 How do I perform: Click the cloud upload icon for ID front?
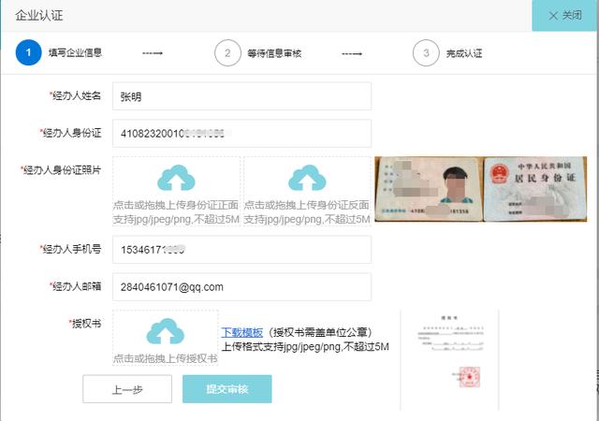176,177
